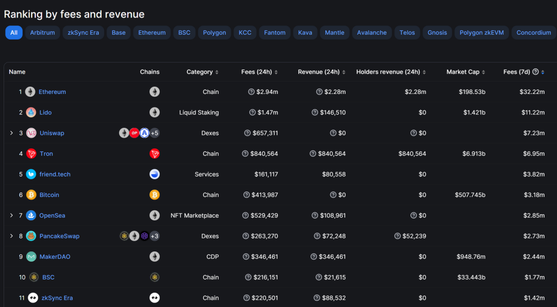Go to the Uniswap protocol page

point(52,133)
